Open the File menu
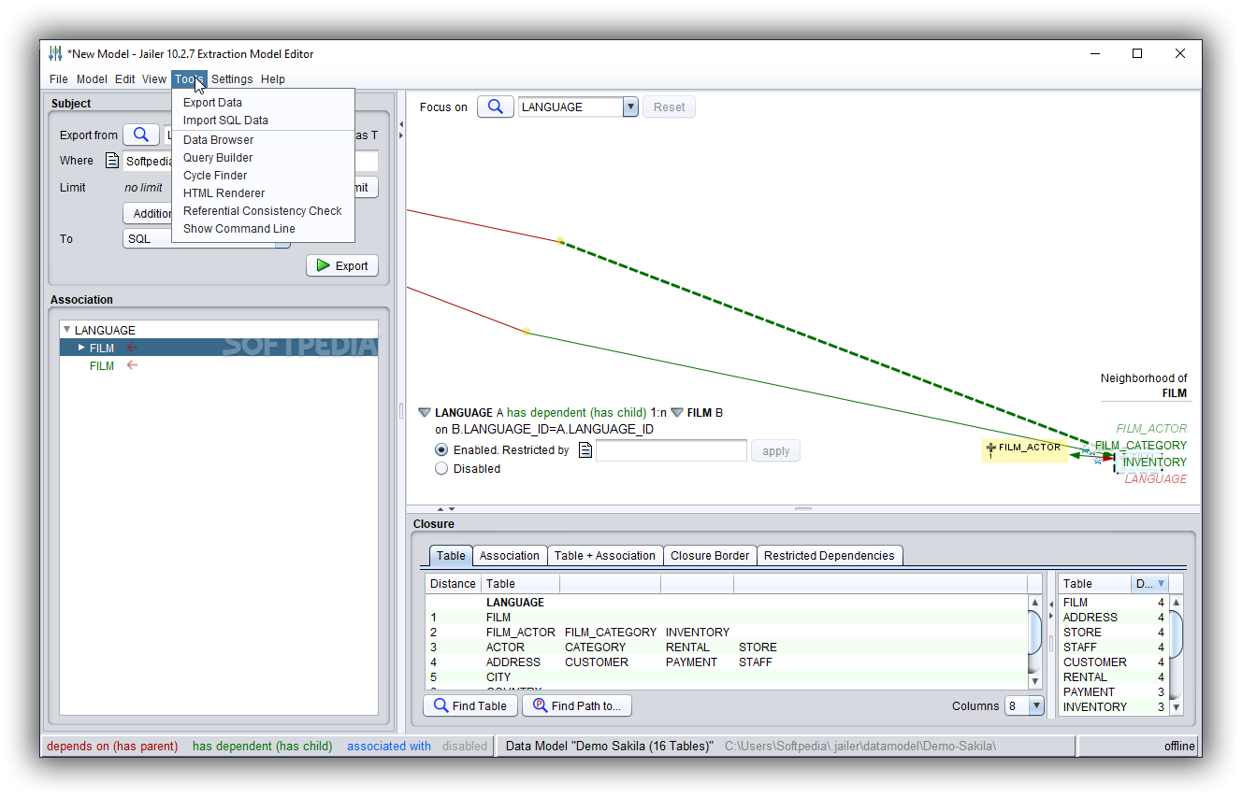Image resolution: width=1242 pixels, height=797 pixels. pyautogui.click(x=59, y=79)
